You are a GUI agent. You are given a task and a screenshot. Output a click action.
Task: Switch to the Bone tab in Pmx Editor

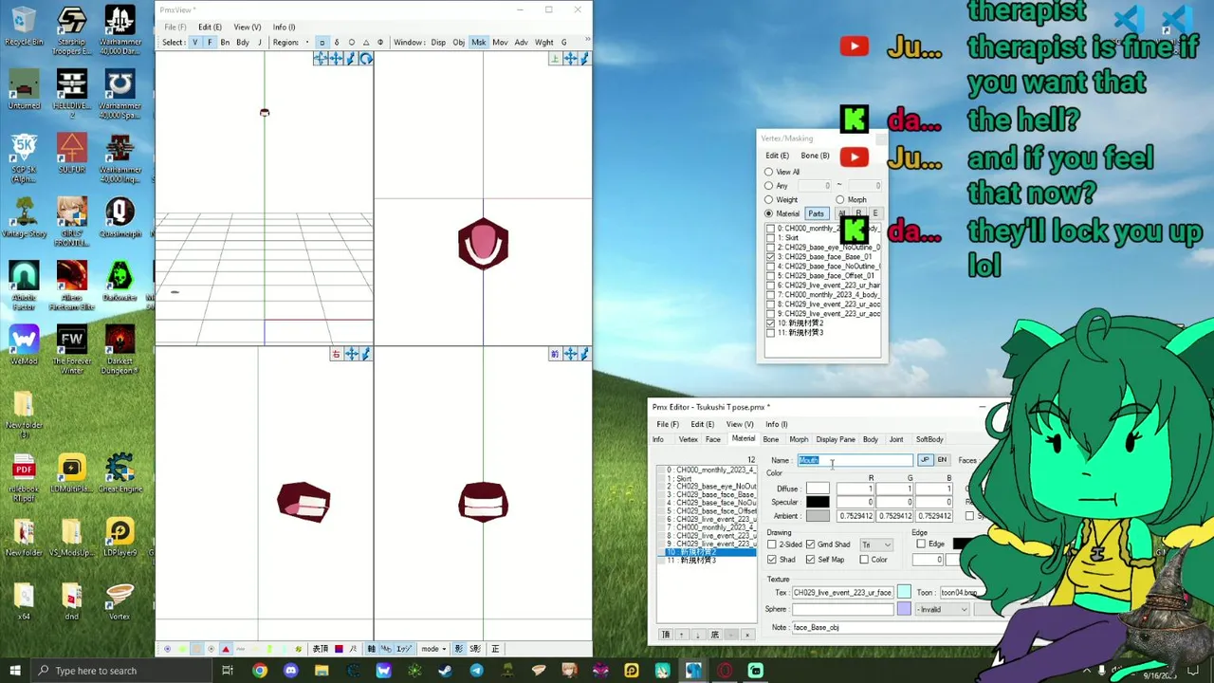[x=771, y=439]
